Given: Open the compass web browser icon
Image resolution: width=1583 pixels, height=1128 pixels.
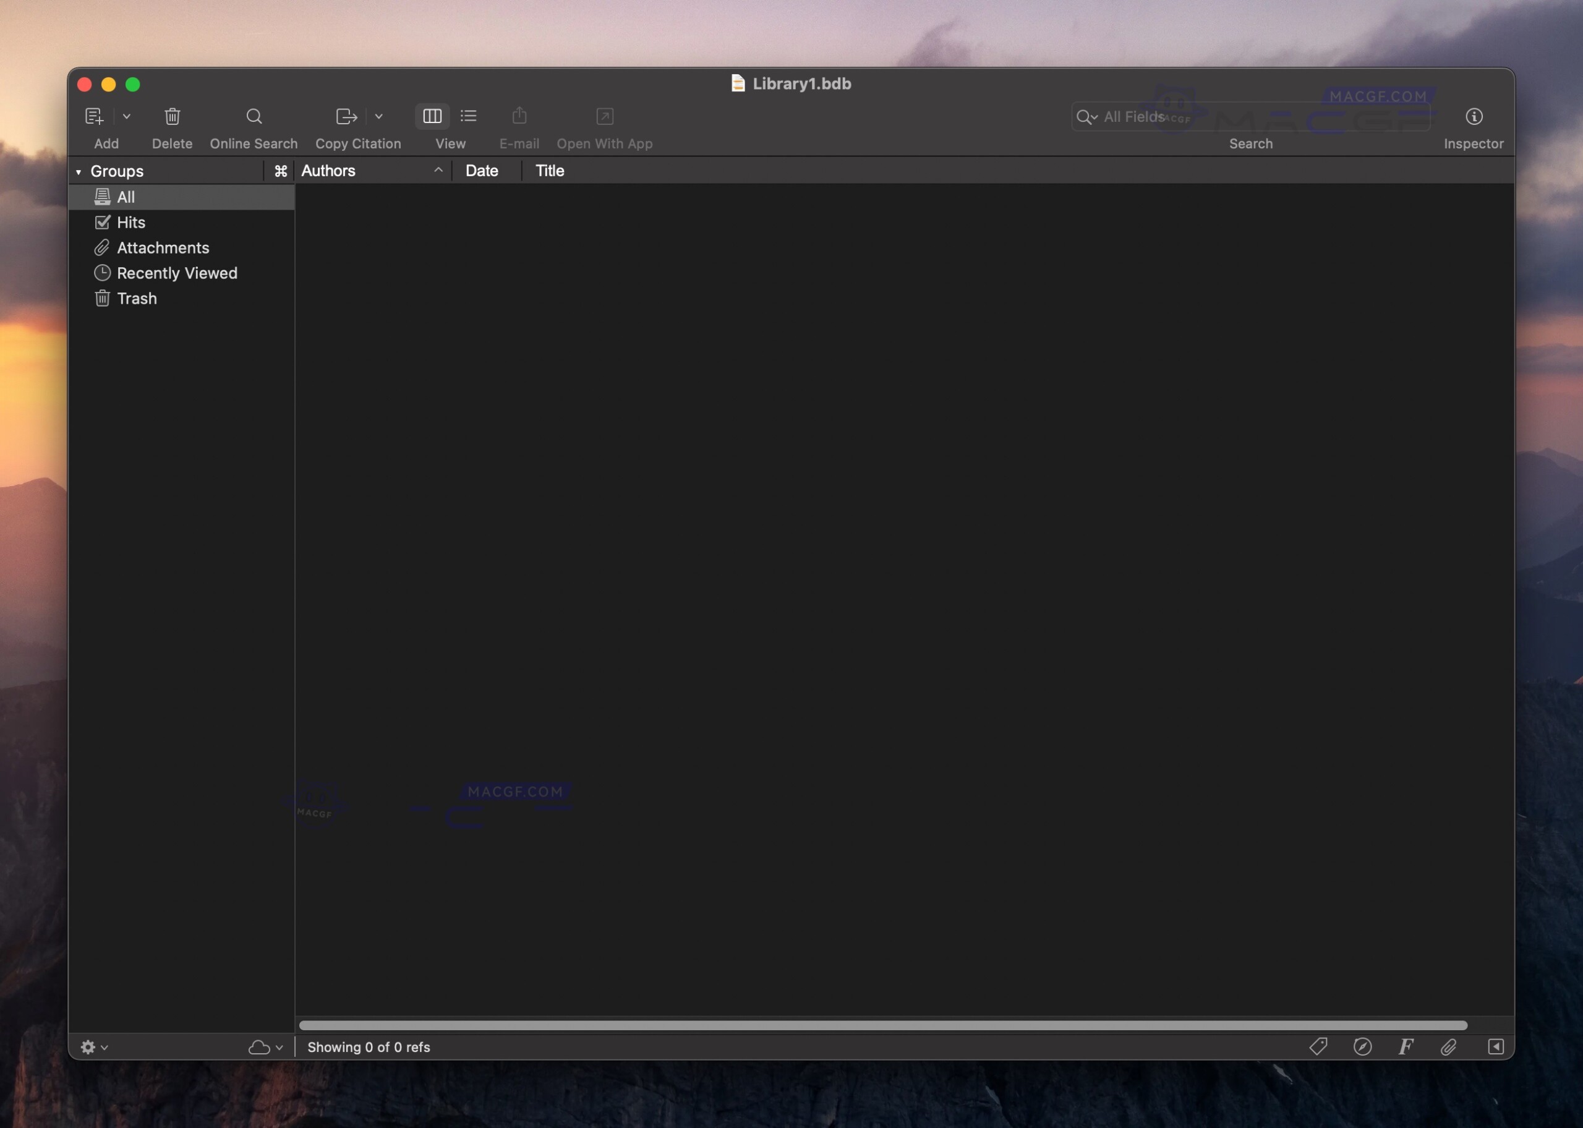Looking at the screenshot, I should pos(1362,1046).
